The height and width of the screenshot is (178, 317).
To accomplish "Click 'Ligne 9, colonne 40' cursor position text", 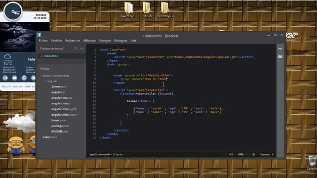I will tap(99, 154).
